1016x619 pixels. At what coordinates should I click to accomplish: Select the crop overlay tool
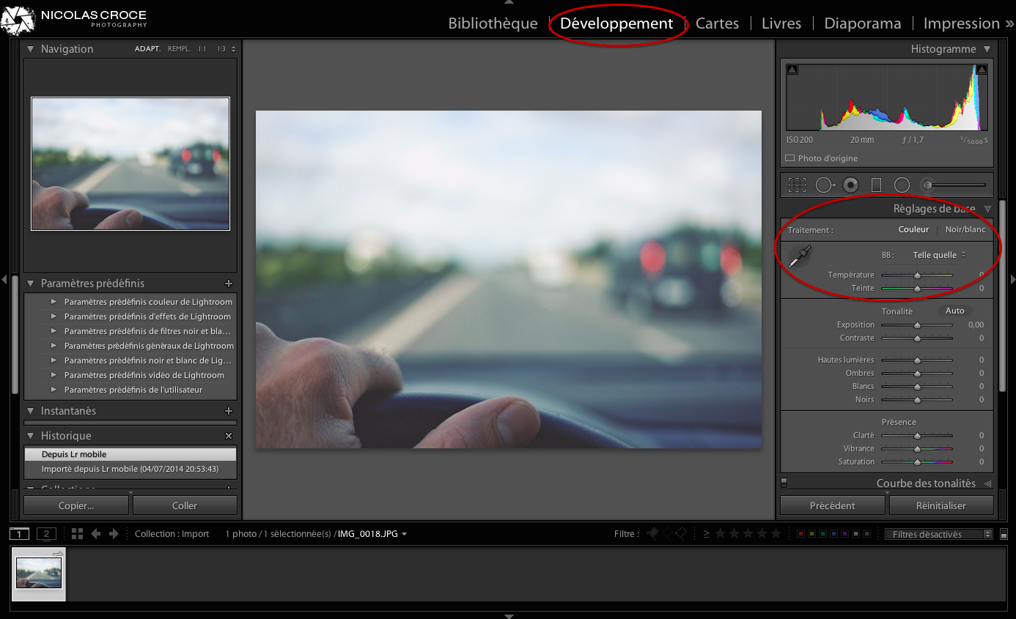pyautogui.click(x=797, y=185)
